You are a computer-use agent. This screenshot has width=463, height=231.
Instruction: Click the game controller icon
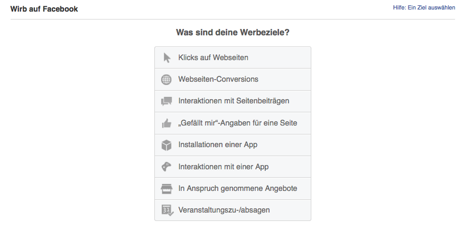pyautogui.click(x=166, y=167)
